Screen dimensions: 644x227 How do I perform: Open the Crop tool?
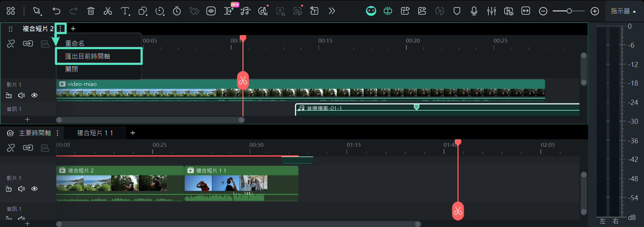(143, 11)
